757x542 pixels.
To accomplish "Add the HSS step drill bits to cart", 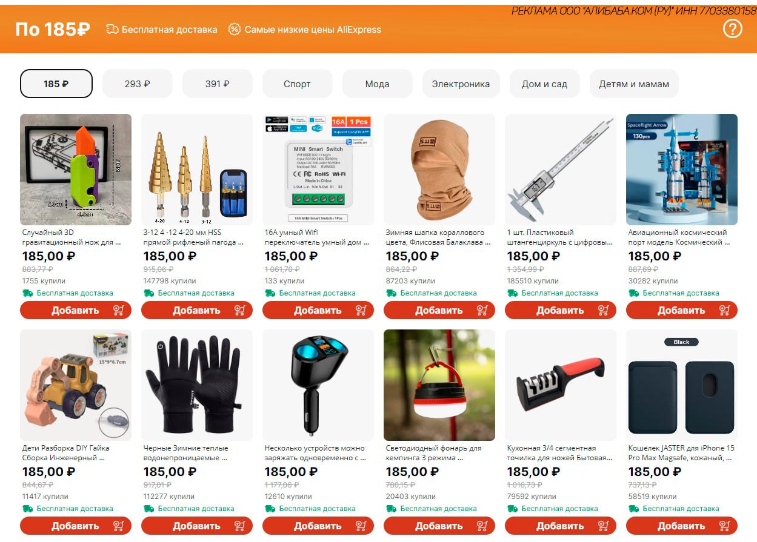I will coord(197,310).
